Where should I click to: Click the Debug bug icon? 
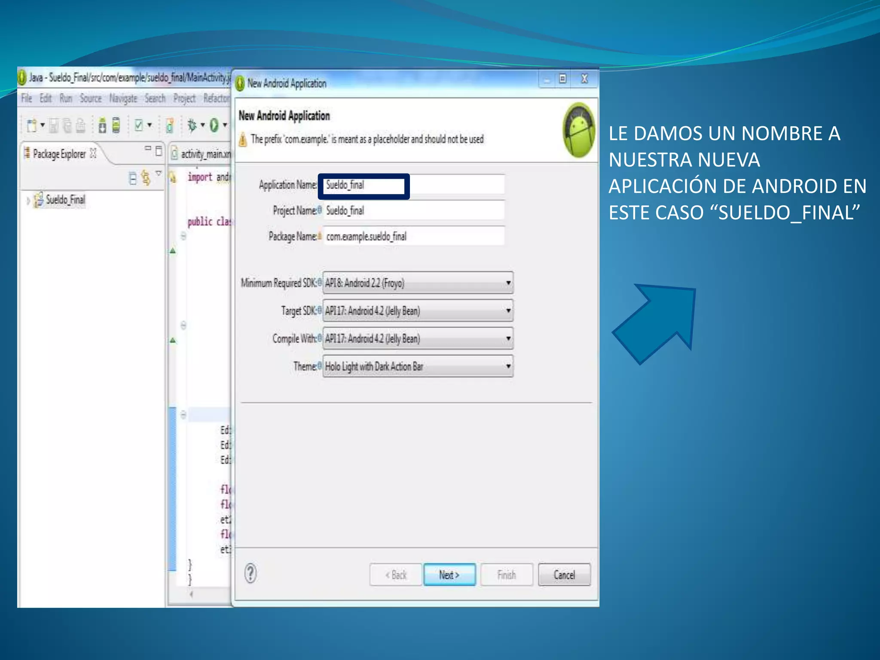pyautogui.click(x=192, y=125)
